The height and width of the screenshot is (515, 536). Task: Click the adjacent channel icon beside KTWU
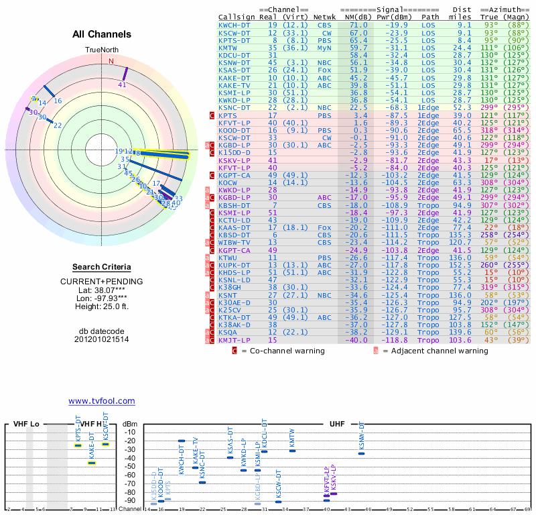(207, 257)
